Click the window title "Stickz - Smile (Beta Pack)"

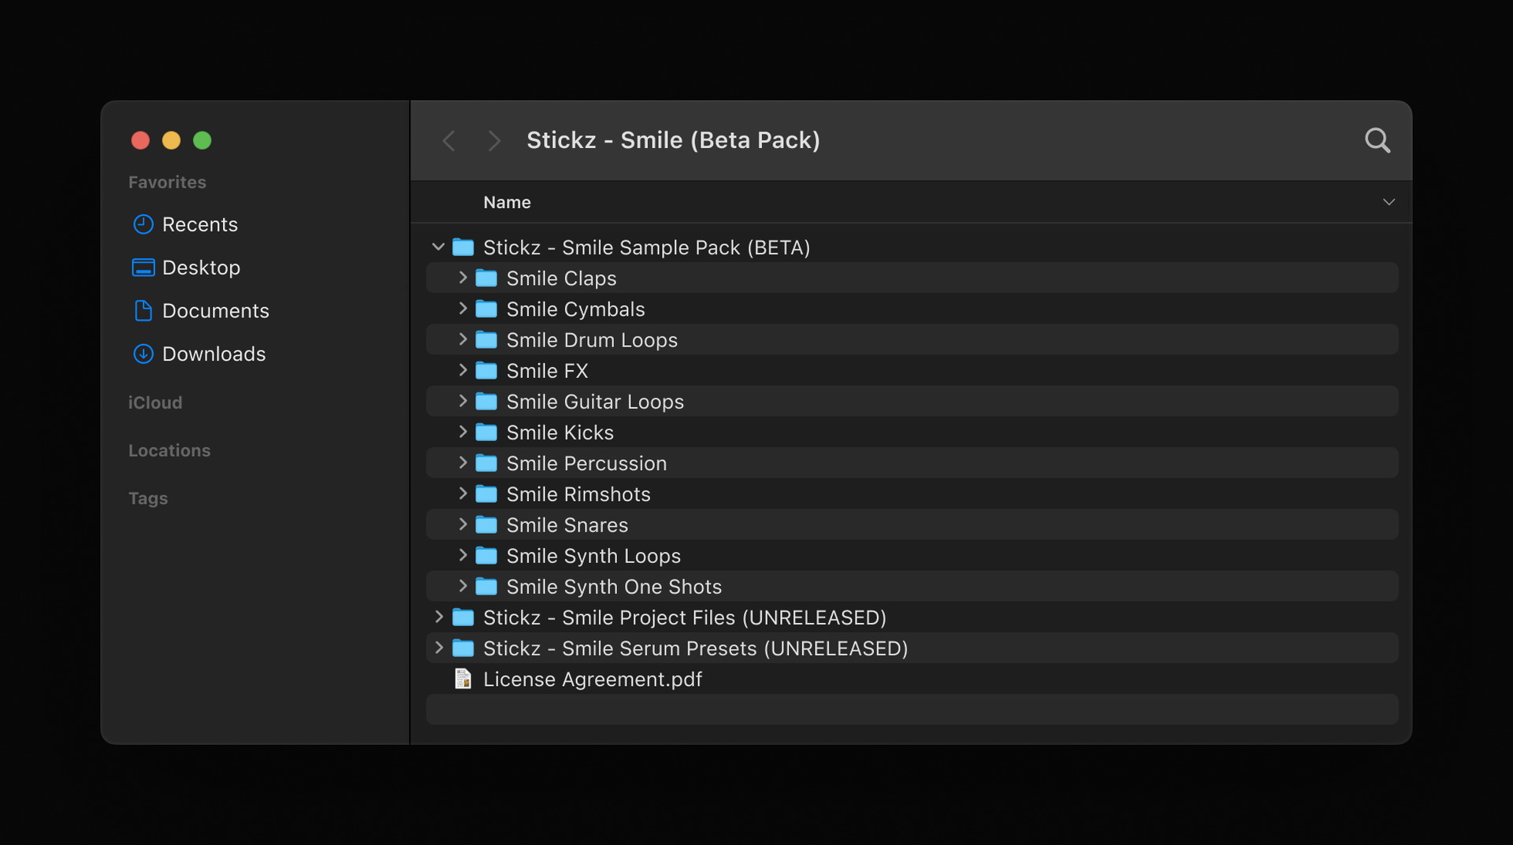click(x=673, y=140)
